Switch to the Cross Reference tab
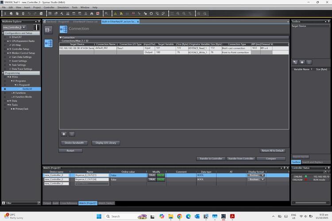Viewport: 332px width, 221px height. [68, 203]
